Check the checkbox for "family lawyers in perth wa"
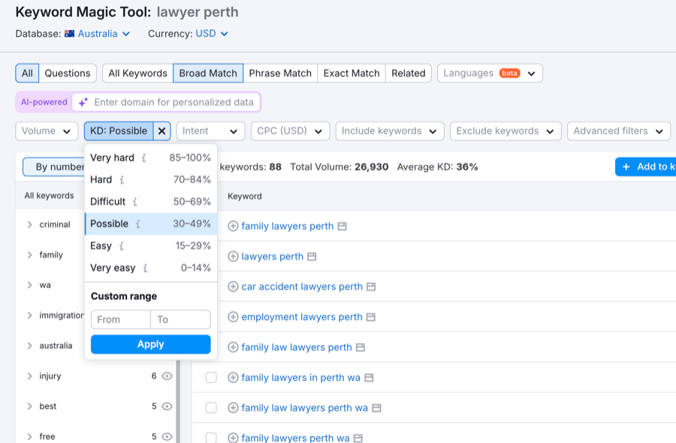 tap(212, 377)
